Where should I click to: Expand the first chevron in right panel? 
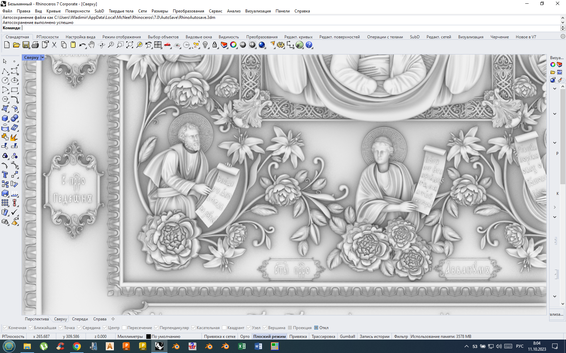coord(555,89)
